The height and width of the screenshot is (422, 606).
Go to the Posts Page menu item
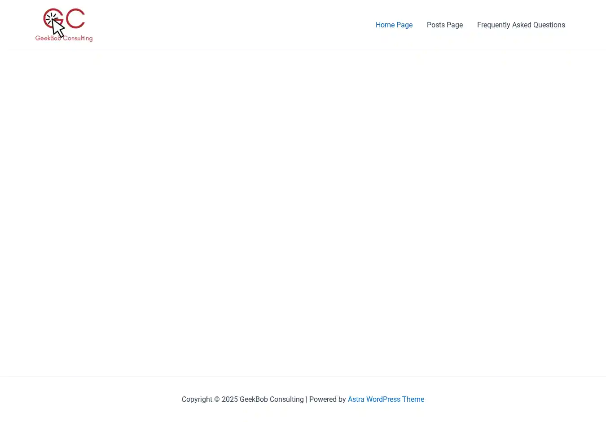444,25
